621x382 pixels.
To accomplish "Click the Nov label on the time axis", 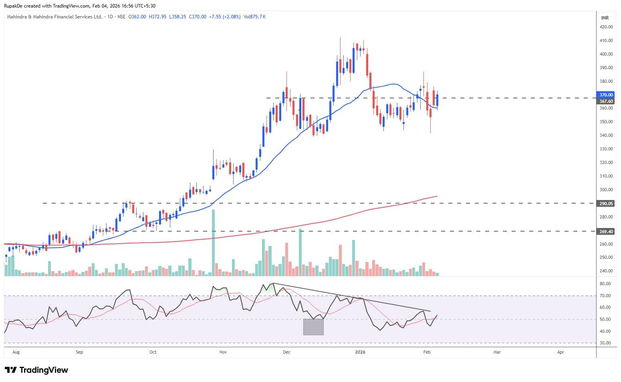I will [223, 352].
